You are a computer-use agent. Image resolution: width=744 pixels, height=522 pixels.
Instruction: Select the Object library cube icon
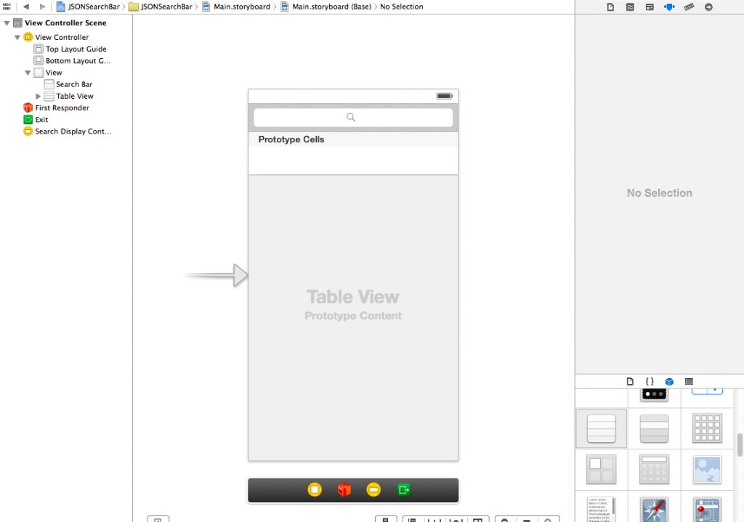[x=669, y=382]
